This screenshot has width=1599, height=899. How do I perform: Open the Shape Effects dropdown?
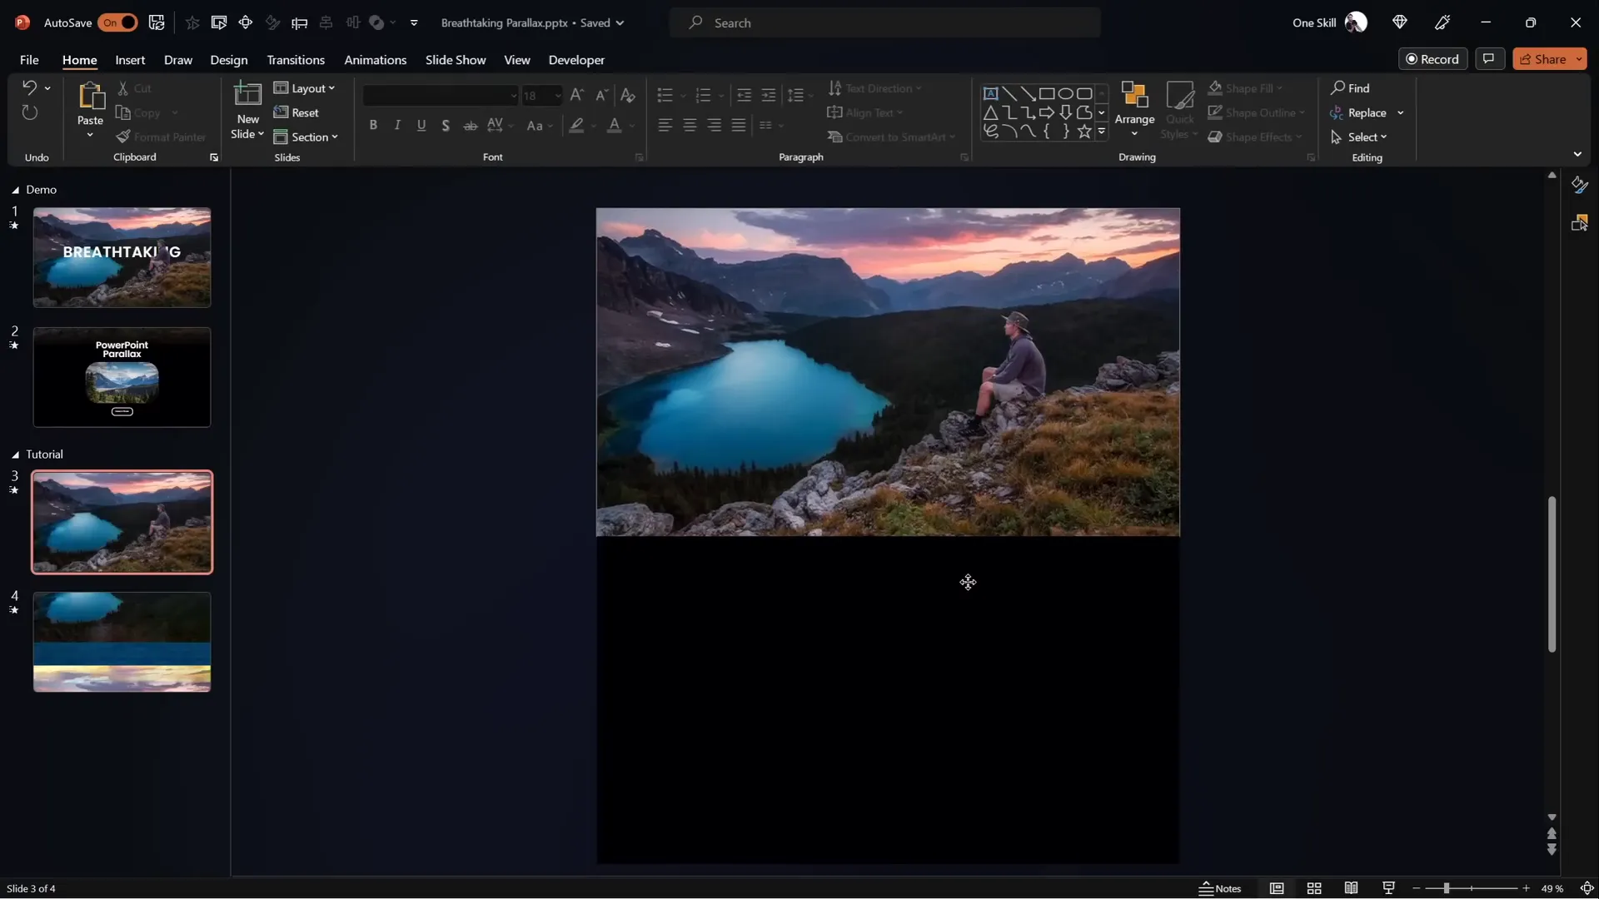[x=1256, y=137]
